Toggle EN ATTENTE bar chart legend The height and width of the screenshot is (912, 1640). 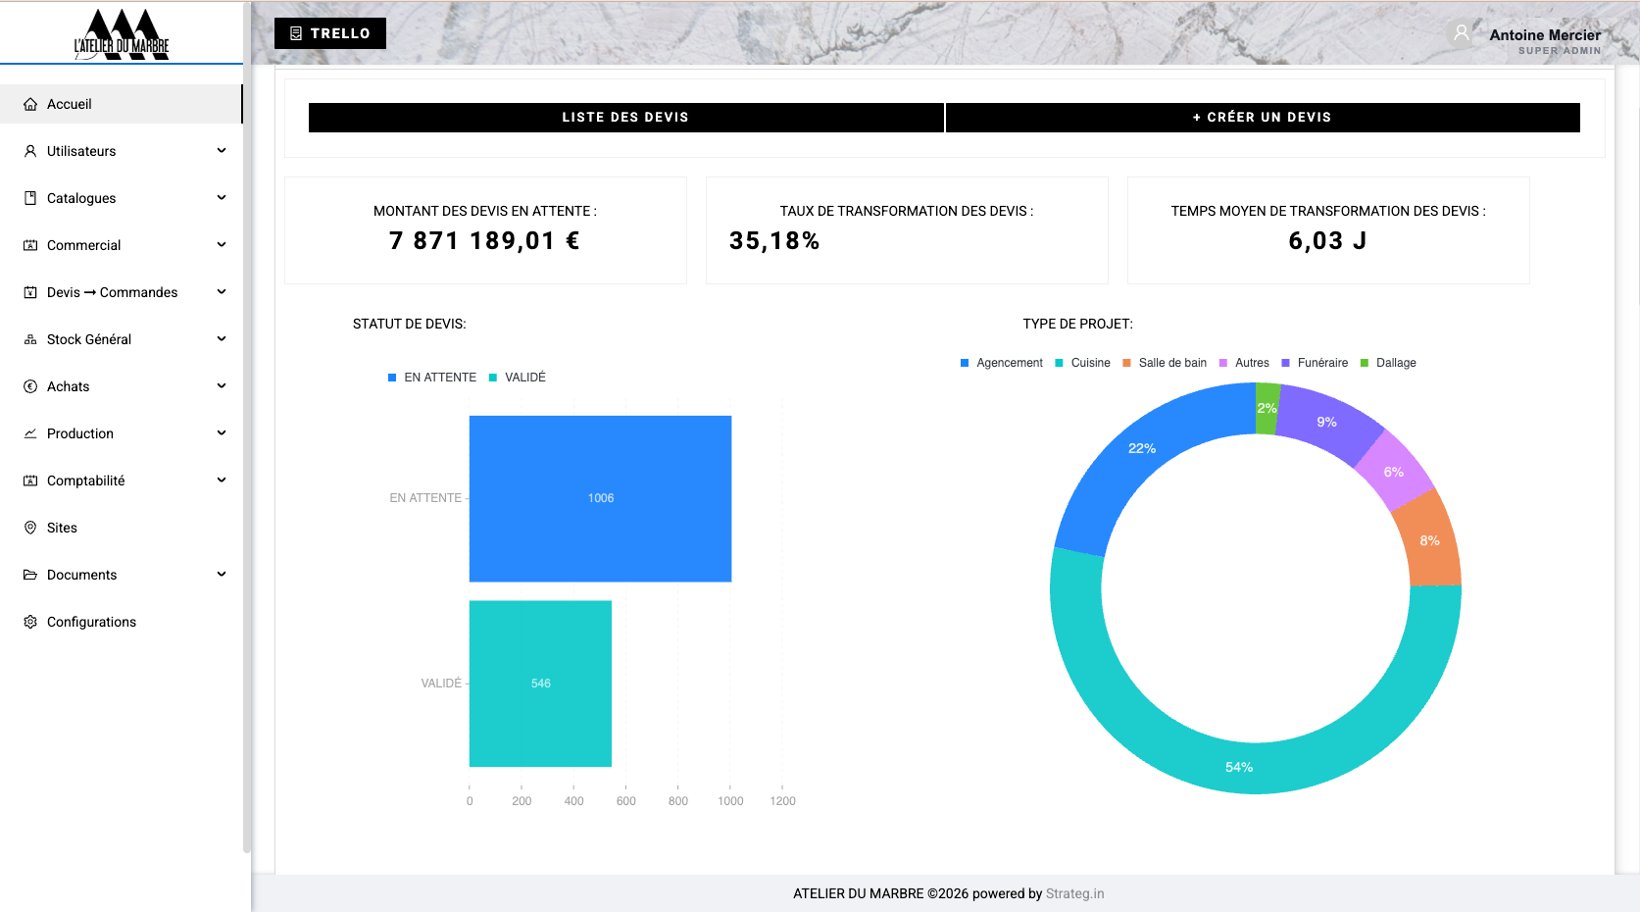pyautogui.click(x=432, y=378)
